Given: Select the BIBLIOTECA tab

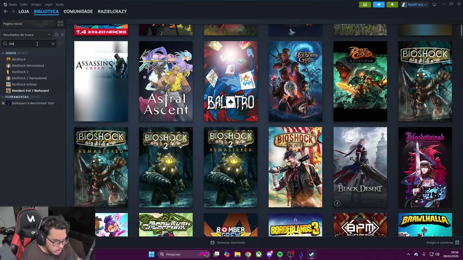Looking at the screenshot, I should coord(46,12).
